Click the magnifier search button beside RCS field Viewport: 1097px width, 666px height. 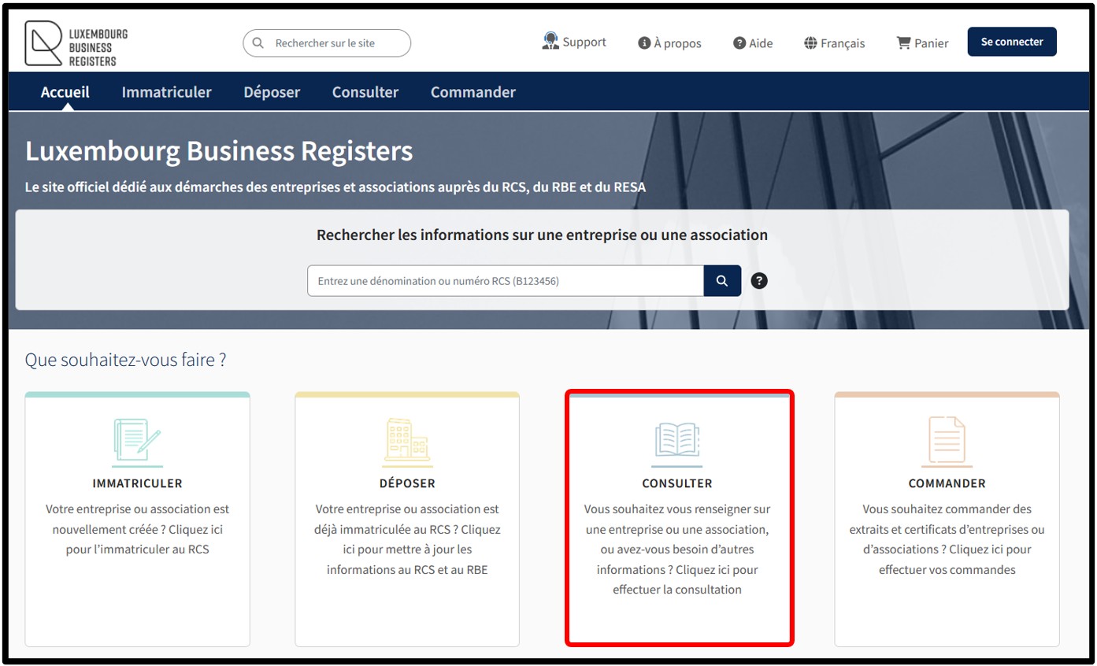point(722,281)
